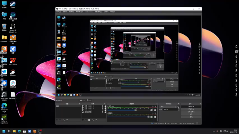
Task: Open Microsoft Edge desktop shortcut
Action: (x=4, y=107)
